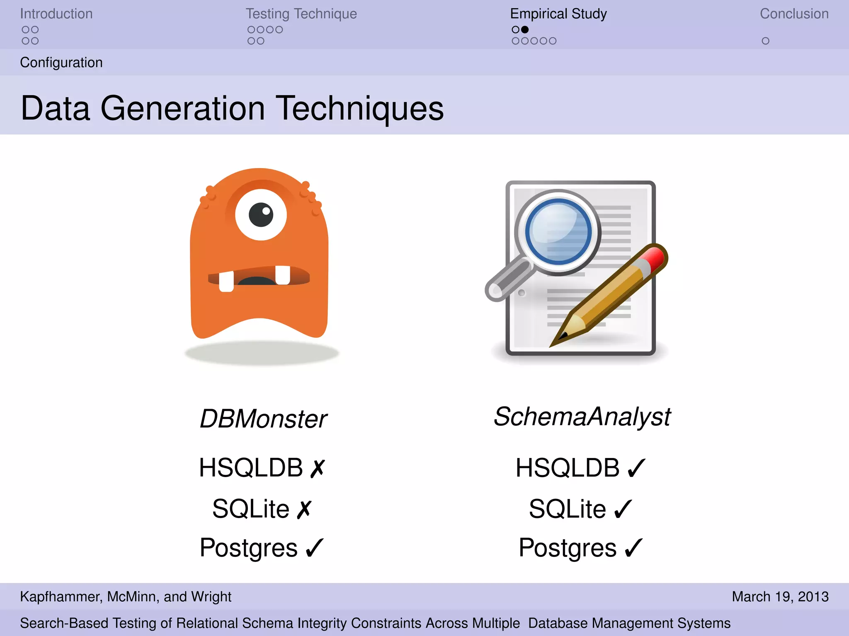Click the check mark next to SchemaAnalyst HSQLDB
Screen dimensions: 849x636
pos(636,468)
